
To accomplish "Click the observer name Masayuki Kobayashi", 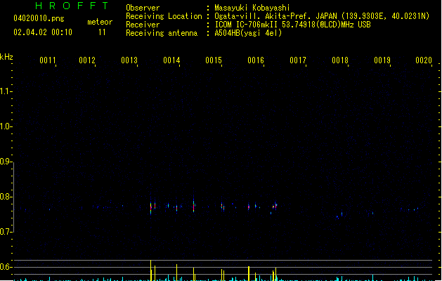I will point(252,8).
